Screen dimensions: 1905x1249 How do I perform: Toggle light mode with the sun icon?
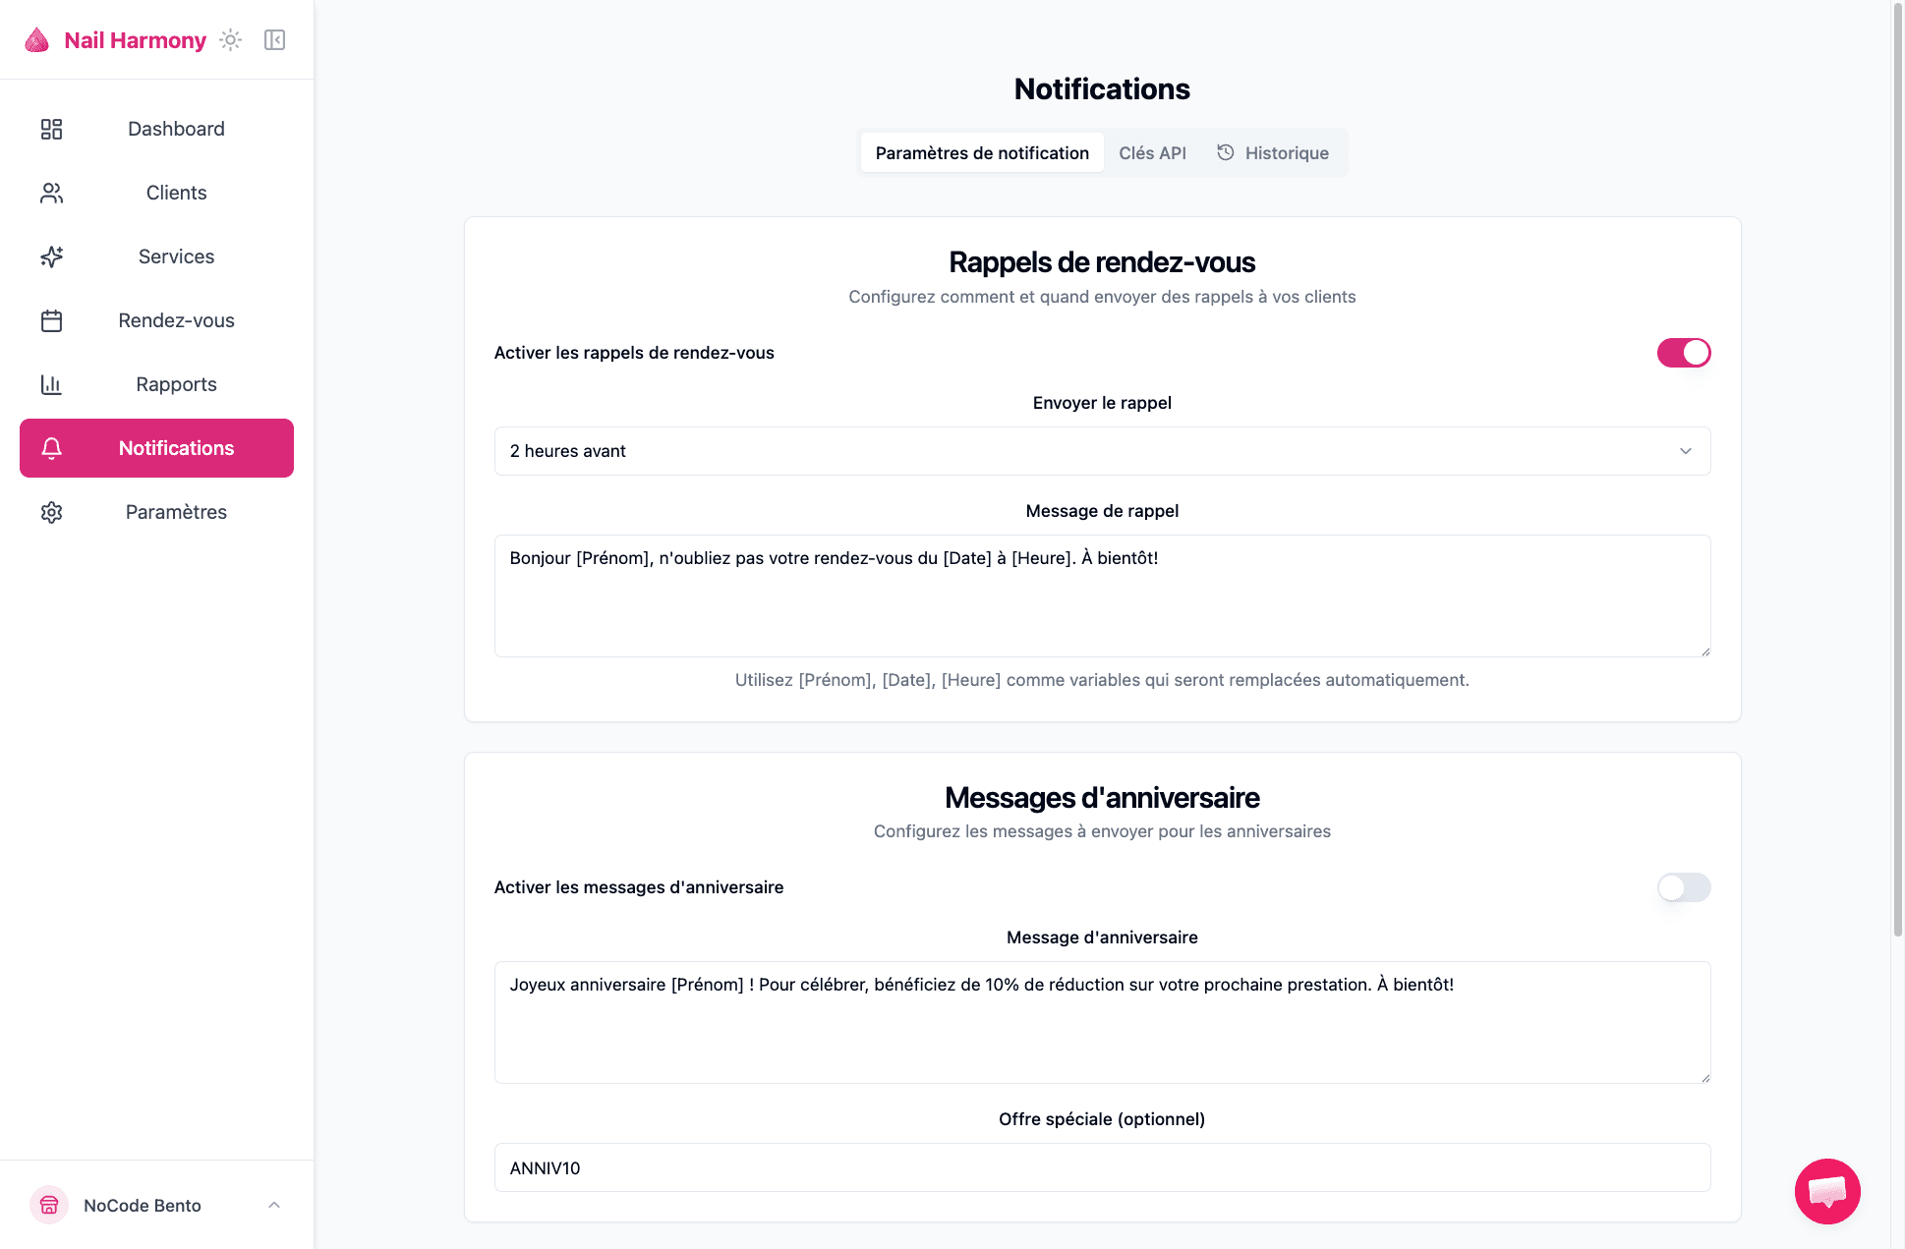pos(230,39)
